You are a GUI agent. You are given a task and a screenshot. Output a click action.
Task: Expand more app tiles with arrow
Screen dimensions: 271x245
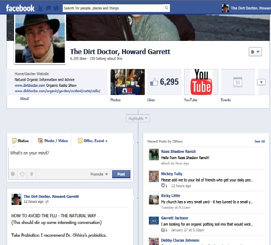[261, 82]
